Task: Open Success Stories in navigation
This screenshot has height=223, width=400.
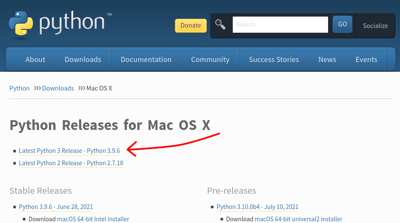Action: [274, 59]
